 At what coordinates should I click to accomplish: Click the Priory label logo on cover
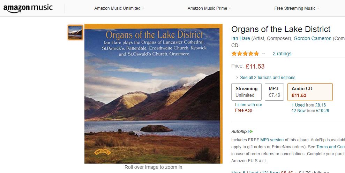[103, 152]
